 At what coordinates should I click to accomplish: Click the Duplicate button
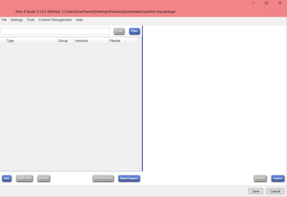coord(24,178)
